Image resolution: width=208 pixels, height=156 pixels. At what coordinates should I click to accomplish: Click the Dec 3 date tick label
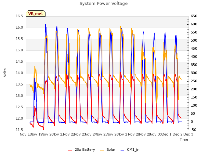pos(188,134)
